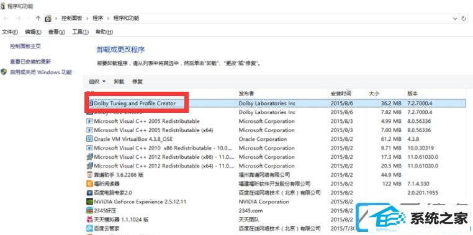Click the refresh icon in address bar
Image resolution: width=473 pixels, height=235 pixels.
tap(464, 19)
